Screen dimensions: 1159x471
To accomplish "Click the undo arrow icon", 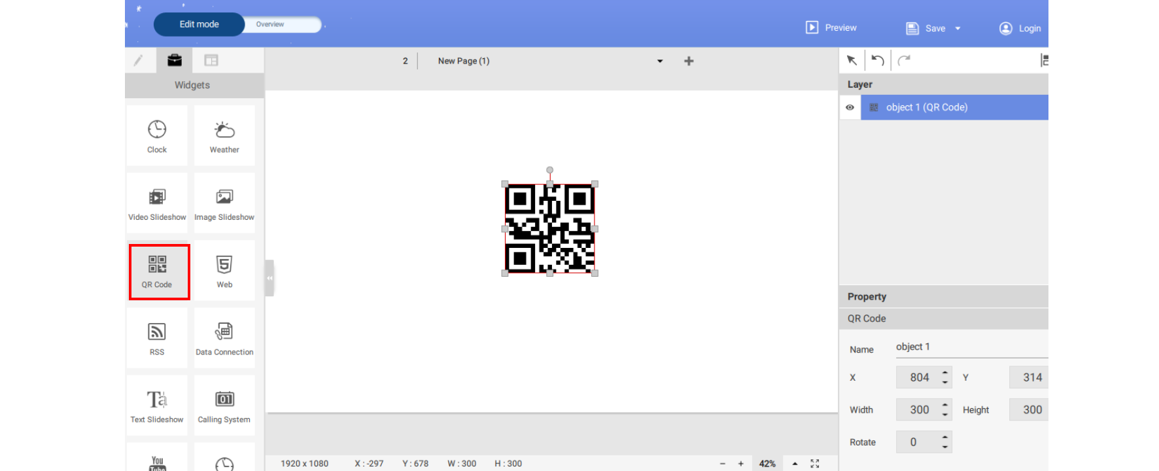I will click(x=878, y=60).
